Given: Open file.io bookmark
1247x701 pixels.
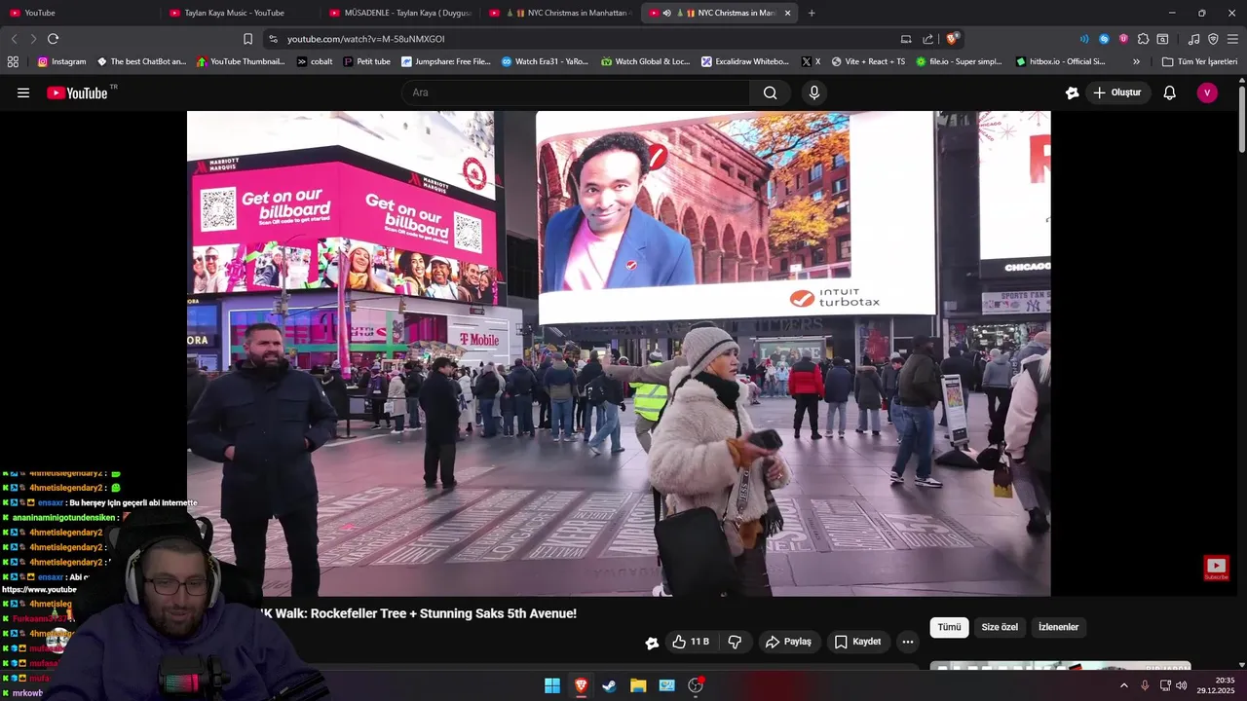Looking at the screenshot, I should 959,61.
